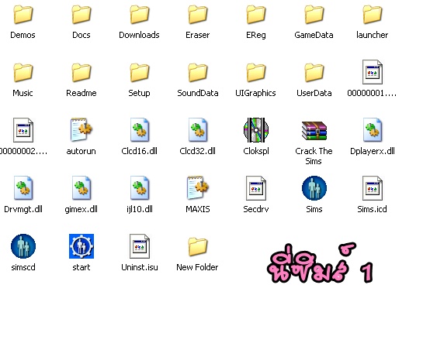The width and height of the screenshot is (423, 357).
Task: Select the MAXIS configuration file
Action: 198,188
